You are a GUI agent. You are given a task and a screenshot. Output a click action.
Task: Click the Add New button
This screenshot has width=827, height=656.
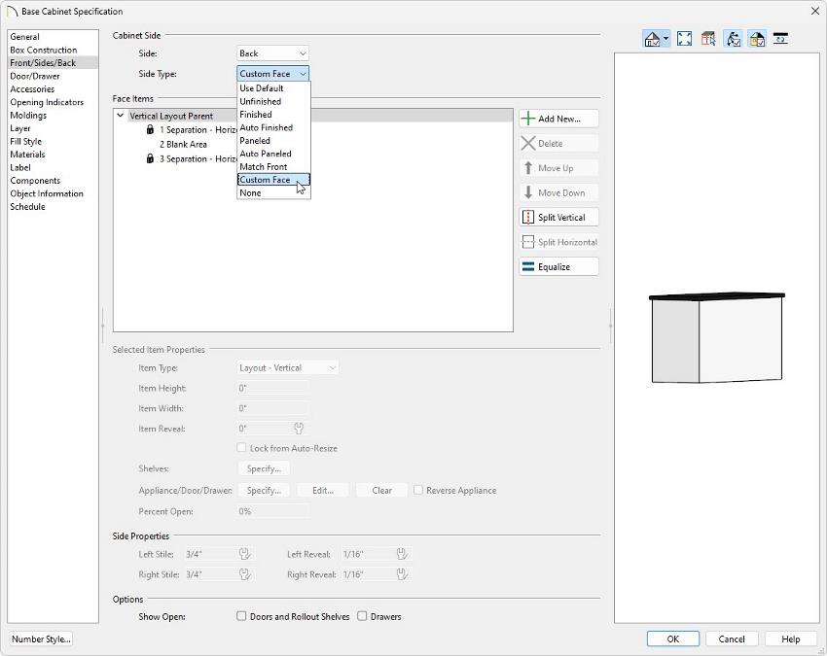pos(557,119)
